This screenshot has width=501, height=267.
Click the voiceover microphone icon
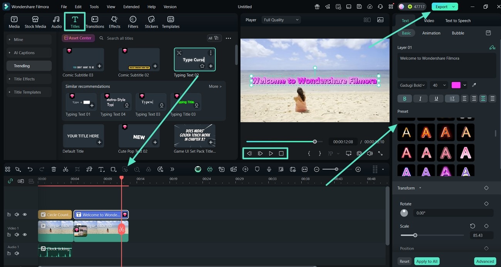[269, 169]
